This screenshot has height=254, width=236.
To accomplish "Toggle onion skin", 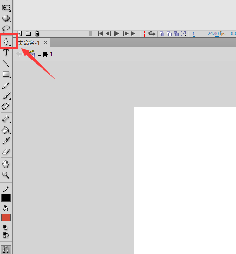I will (162, 34).
